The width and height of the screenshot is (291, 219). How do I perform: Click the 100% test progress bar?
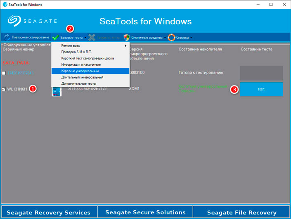pyautogui.click(x=262, y=89)
